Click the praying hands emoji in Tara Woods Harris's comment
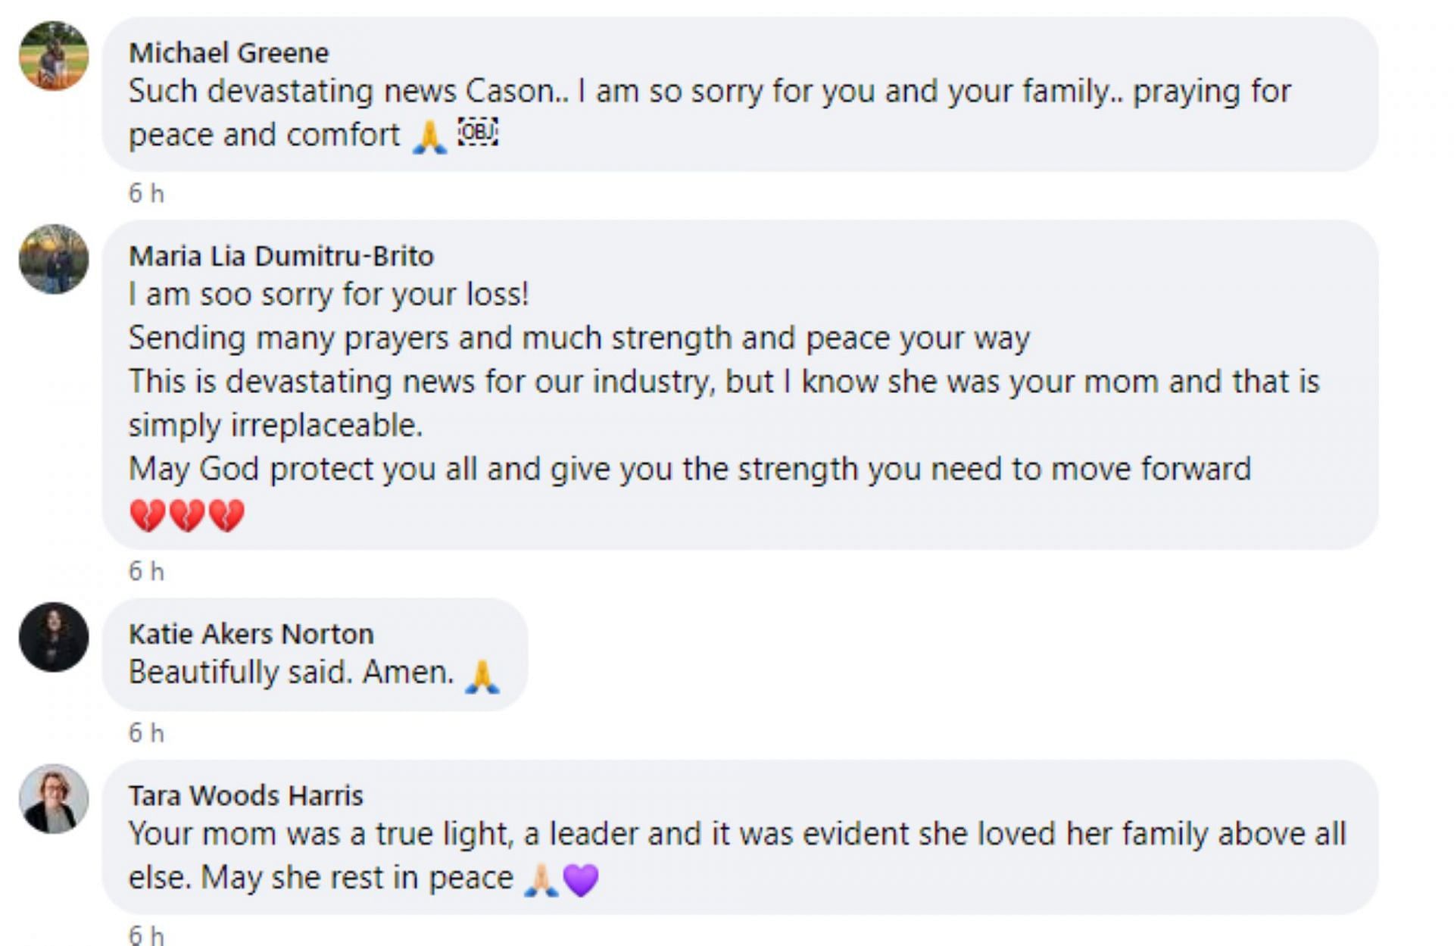Image resolution: width=1454 pixels, height=946 pixels. pos(541,880)
